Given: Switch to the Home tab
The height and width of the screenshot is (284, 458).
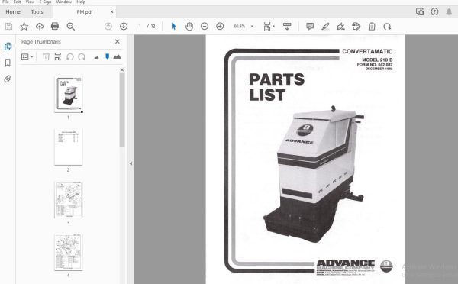Looking at the screenshot, I should [x=13, y=12].
